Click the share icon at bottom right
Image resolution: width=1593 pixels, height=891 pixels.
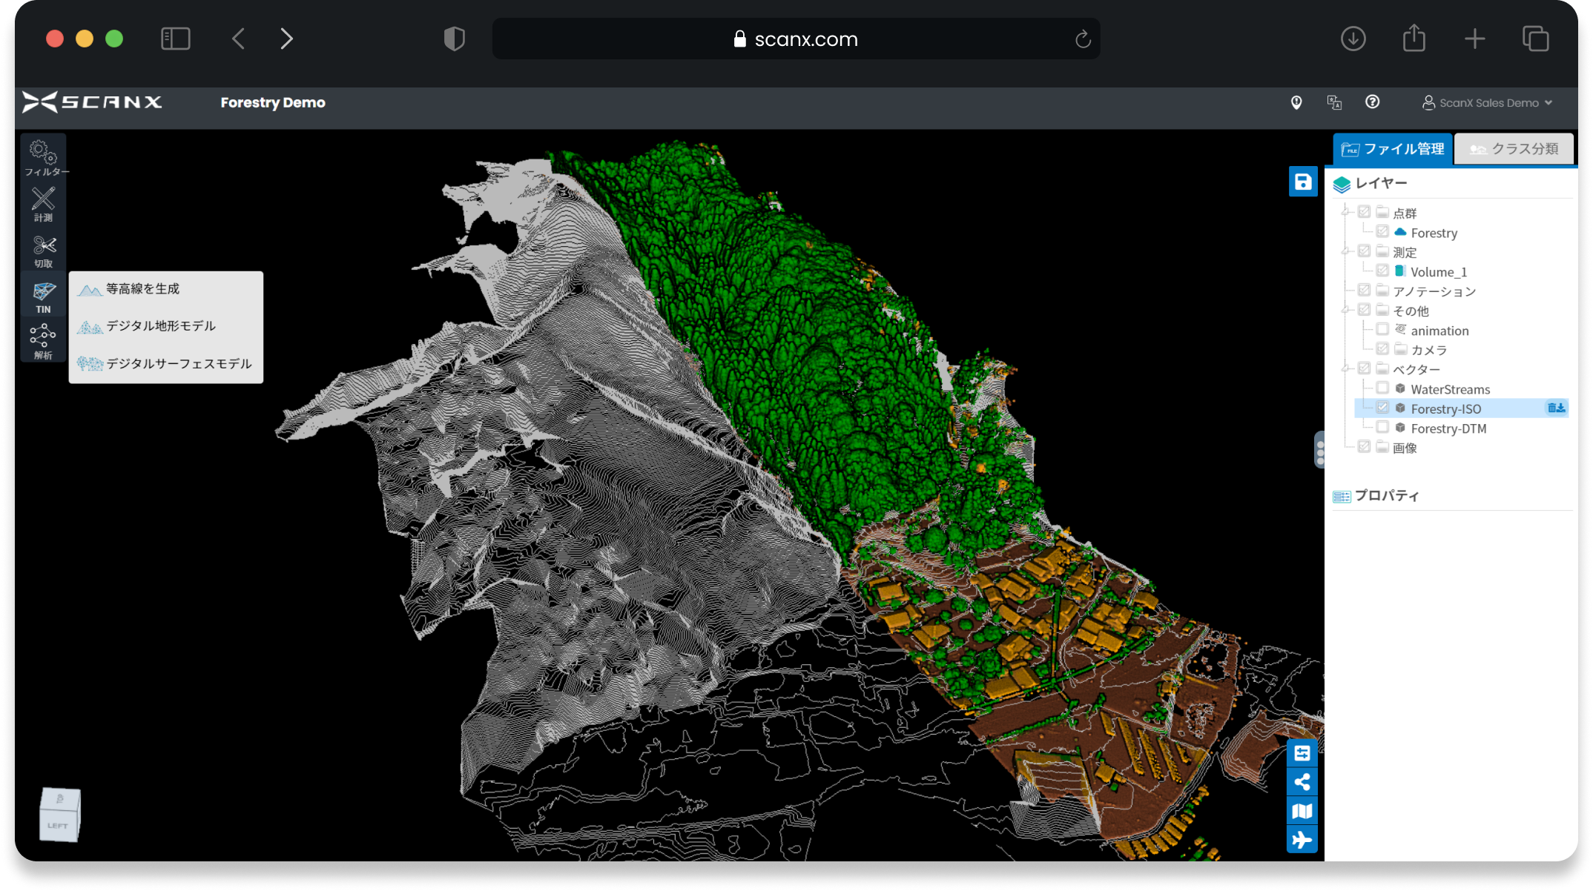1302,782
